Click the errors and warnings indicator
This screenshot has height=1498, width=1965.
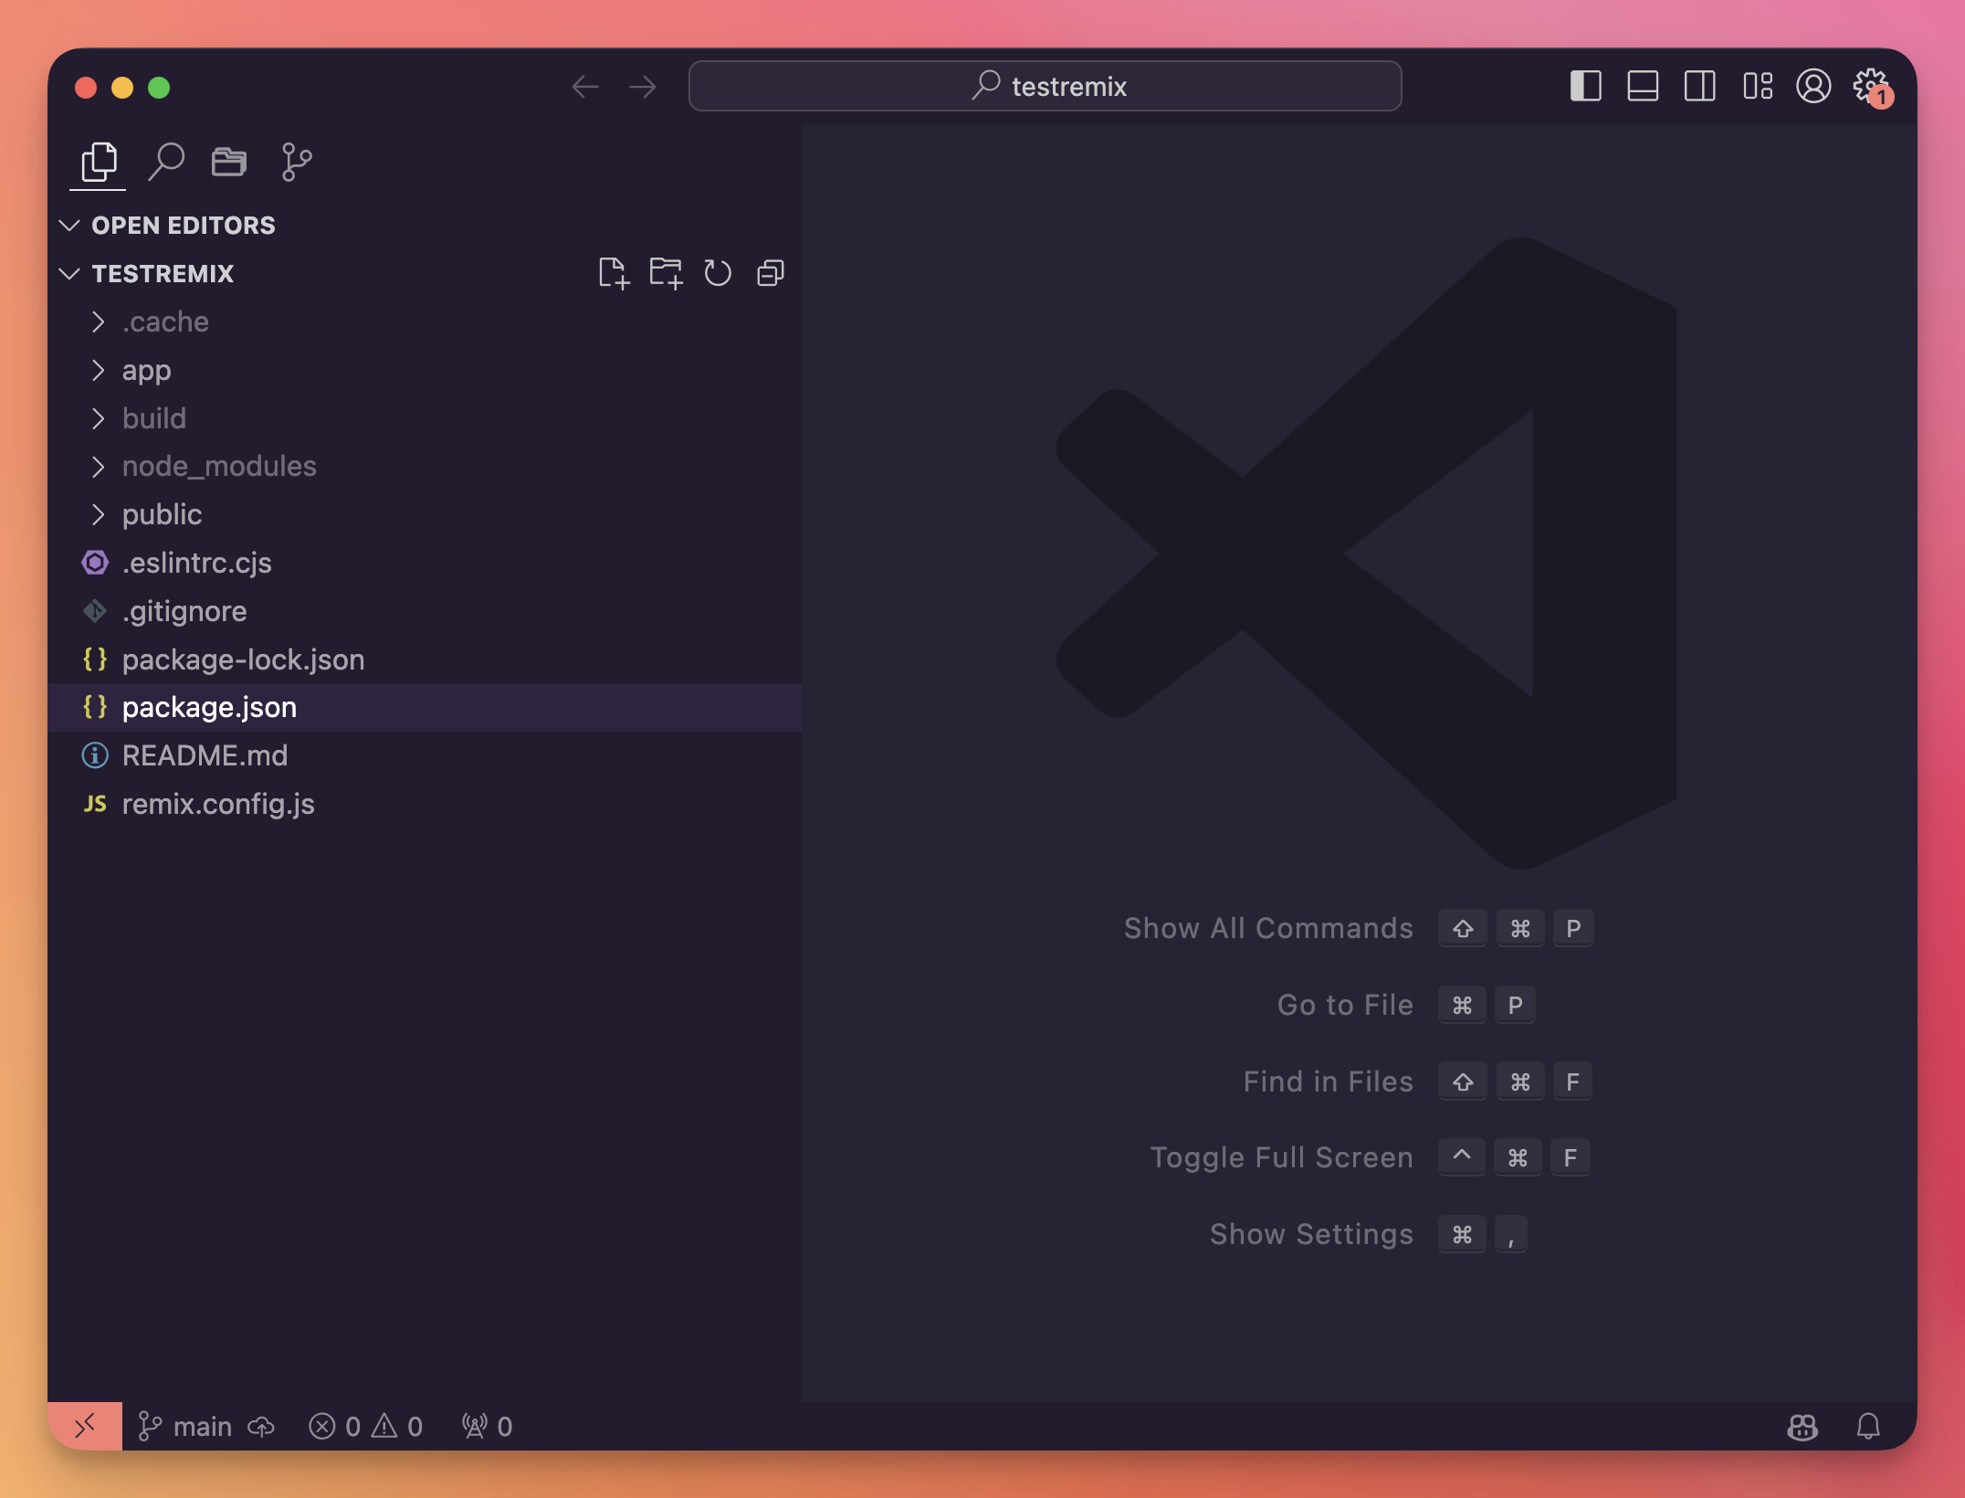pos(365,1426)
